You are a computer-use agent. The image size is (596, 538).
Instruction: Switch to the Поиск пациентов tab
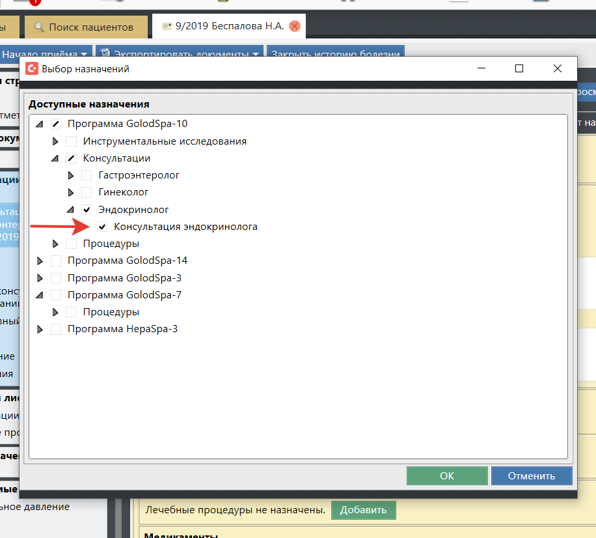click(83, 27)
